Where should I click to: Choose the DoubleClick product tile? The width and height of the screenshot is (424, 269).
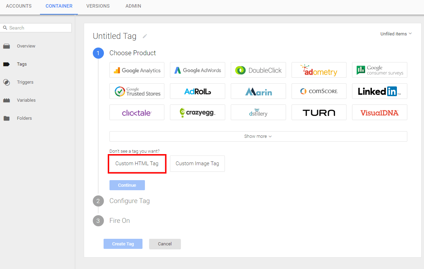258,70
